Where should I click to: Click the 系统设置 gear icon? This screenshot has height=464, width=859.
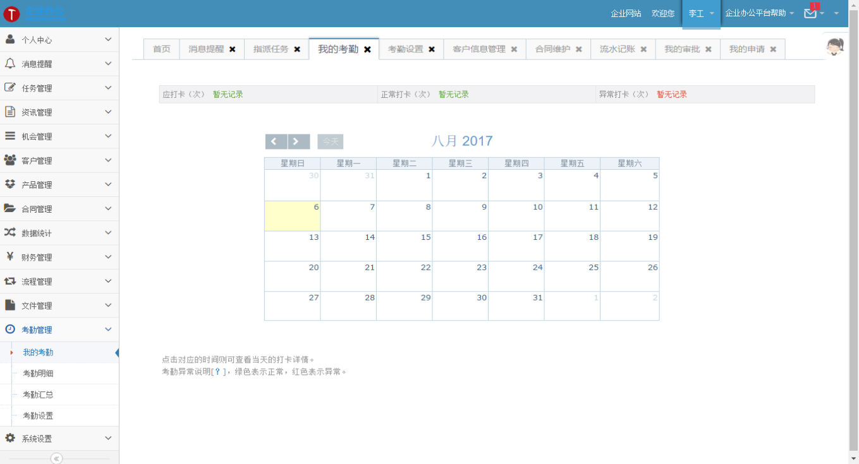[10, 438]
